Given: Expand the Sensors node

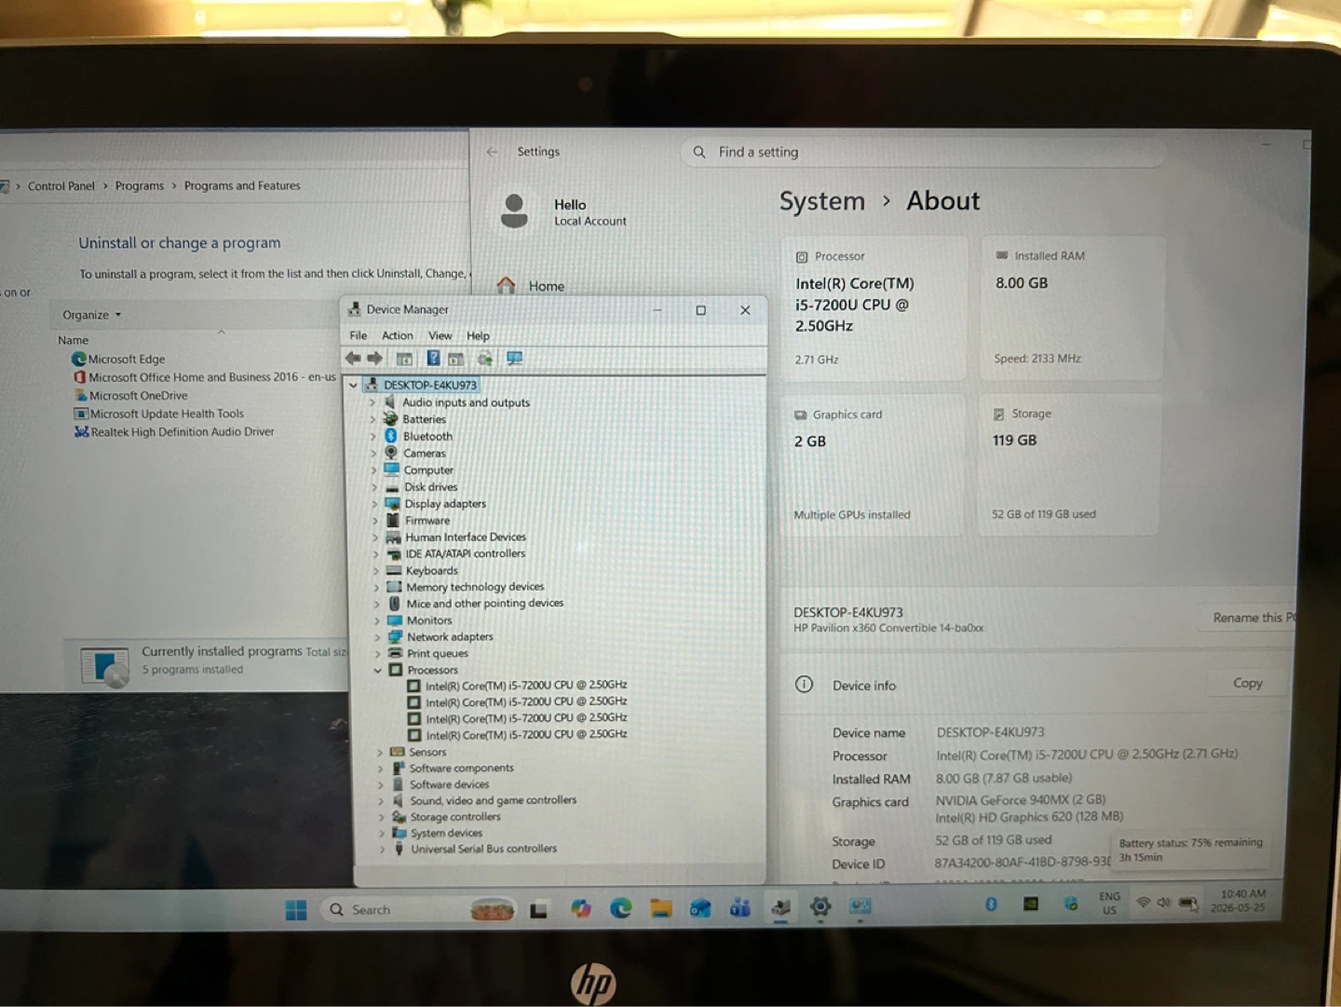Looking at the screenshot, I should (380, 752).
